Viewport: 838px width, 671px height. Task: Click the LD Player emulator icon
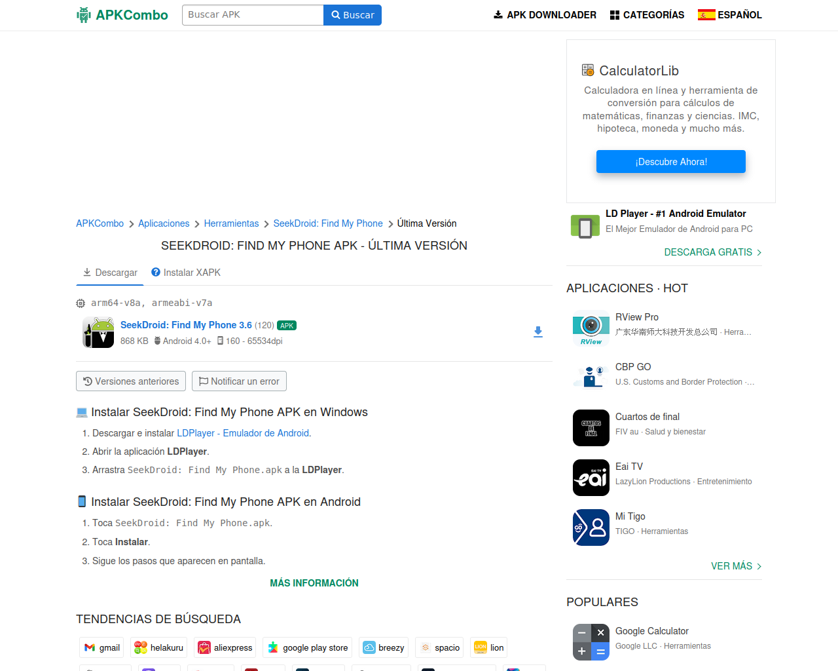tap(585, 227)
